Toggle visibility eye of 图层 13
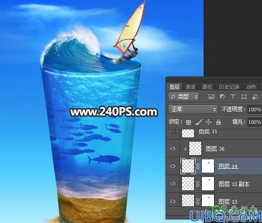Image resolution: width=262 pixels, height=223 pixels. 173,201
